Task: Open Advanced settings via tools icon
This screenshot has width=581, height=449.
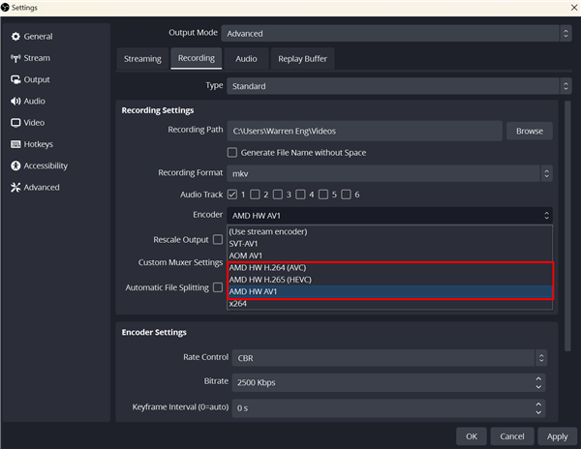Action: click(15, 188)
